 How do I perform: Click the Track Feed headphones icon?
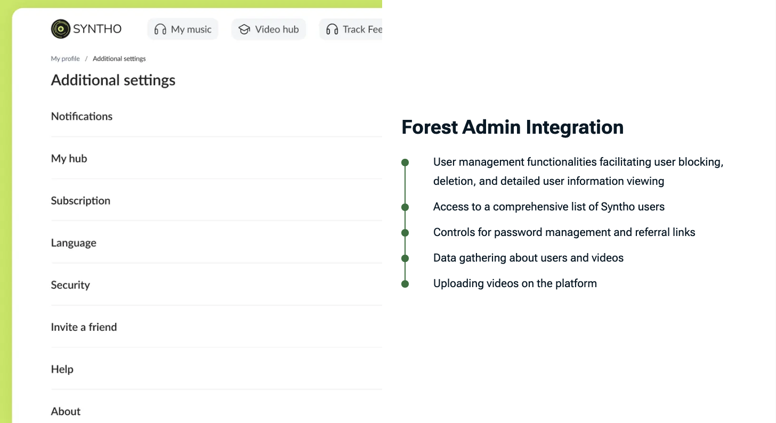[x=332, y=29]
